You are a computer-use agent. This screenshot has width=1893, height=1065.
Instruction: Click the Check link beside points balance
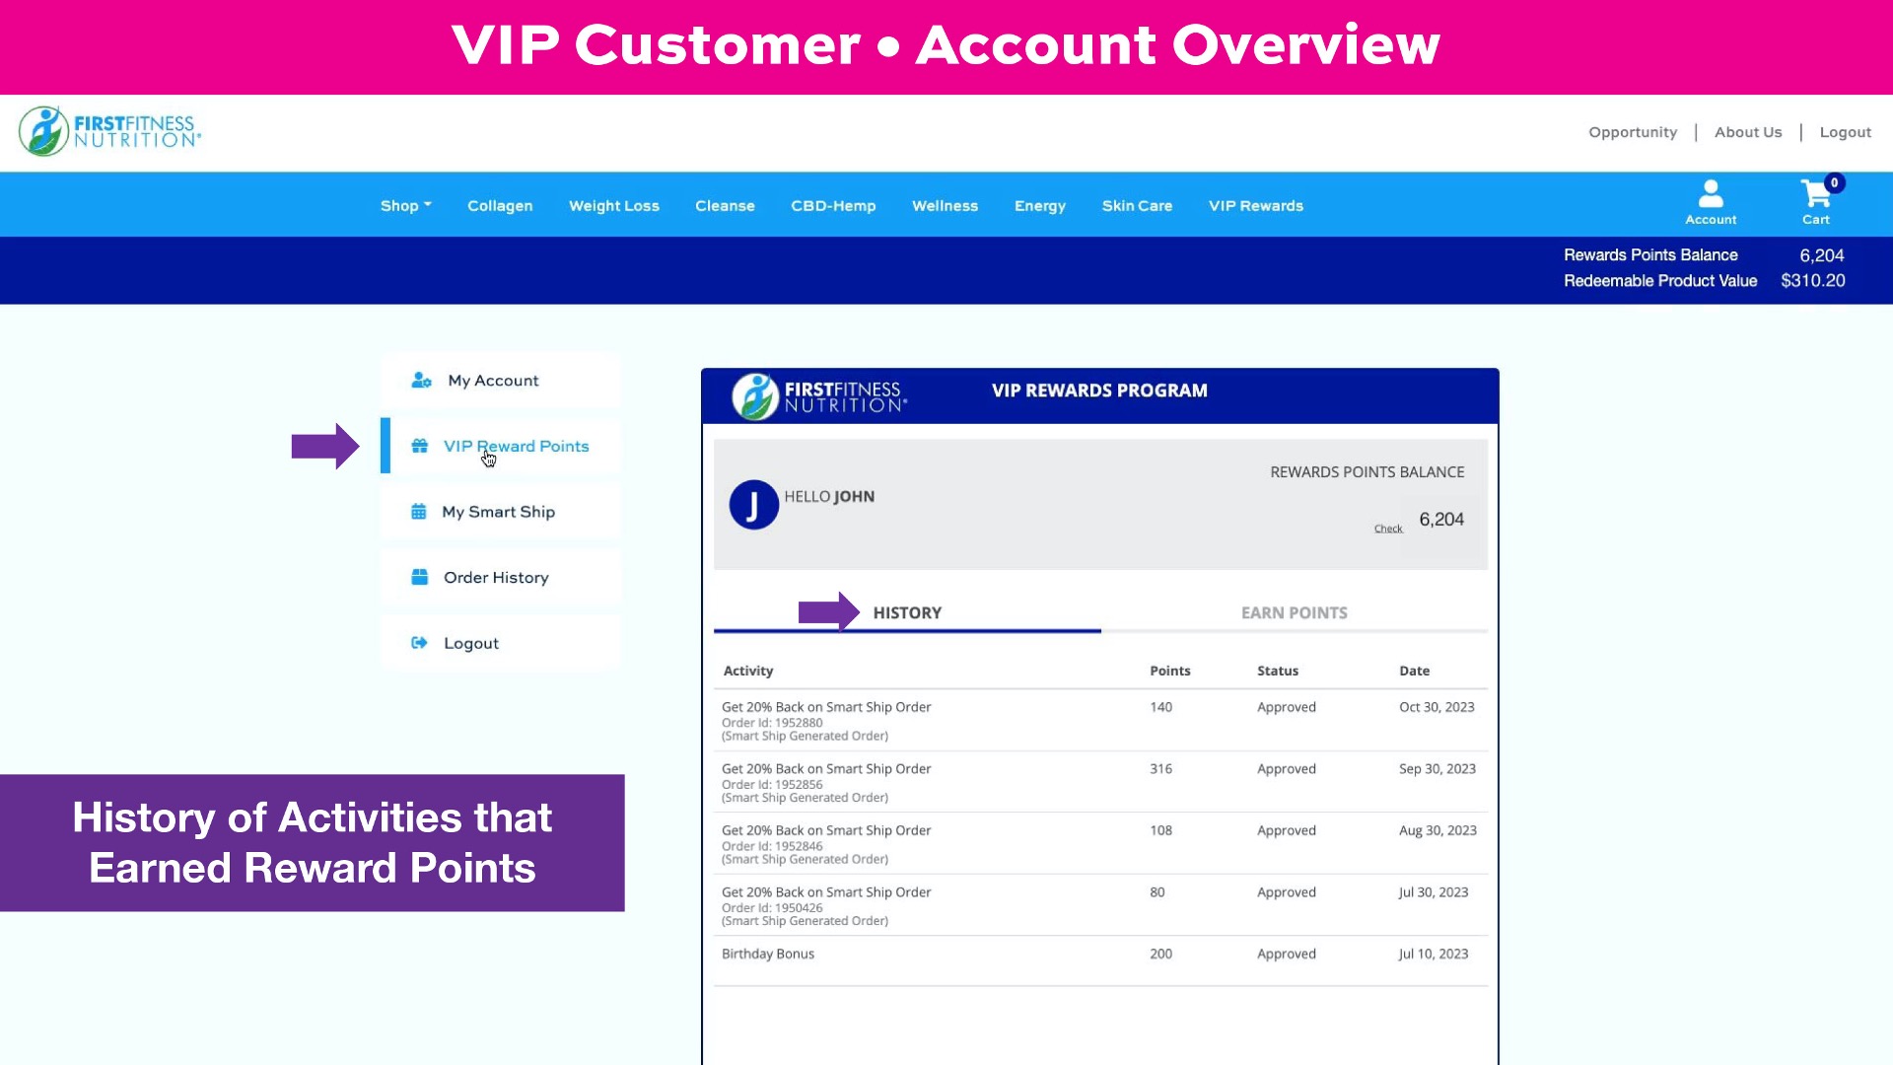[x=1388, y=529]
